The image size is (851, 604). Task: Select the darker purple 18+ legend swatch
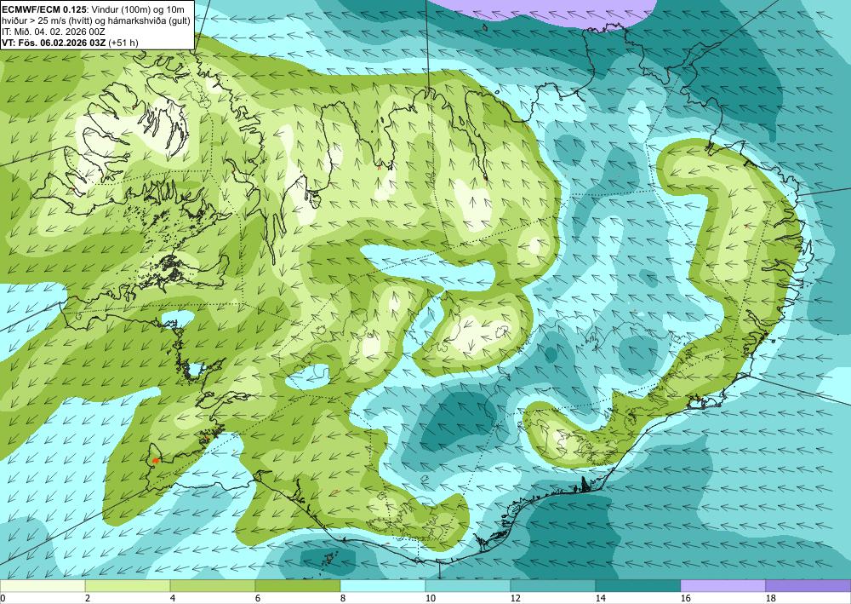808,586
